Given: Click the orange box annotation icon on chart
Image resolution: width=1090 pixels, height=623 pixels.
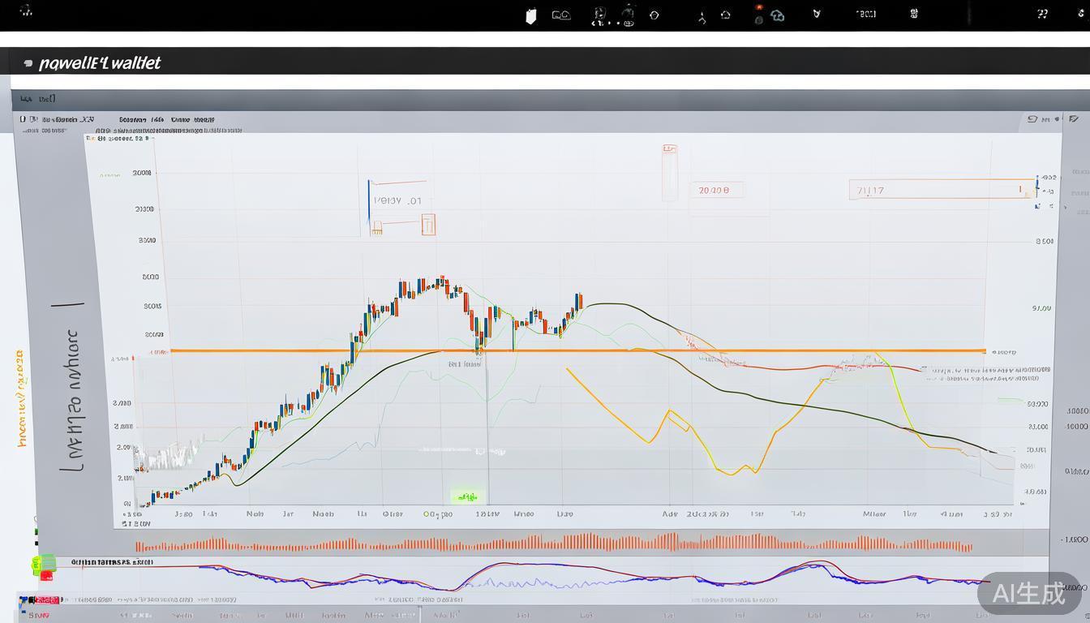Looking at the screenshot, I should tap(427, 225).
